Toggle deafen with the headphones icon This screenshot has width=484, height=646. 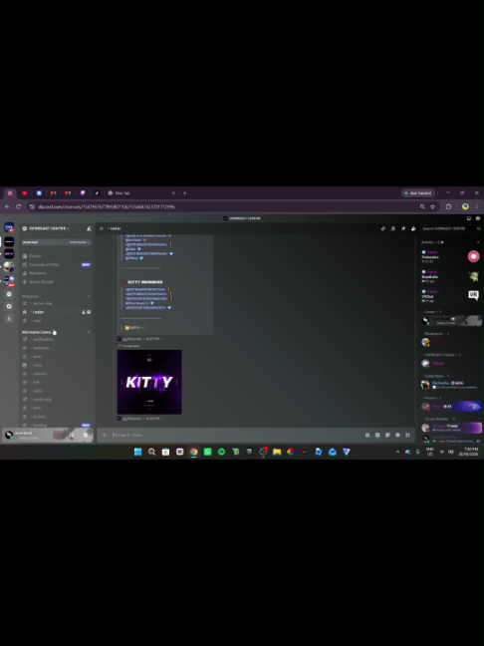[71, 436]
